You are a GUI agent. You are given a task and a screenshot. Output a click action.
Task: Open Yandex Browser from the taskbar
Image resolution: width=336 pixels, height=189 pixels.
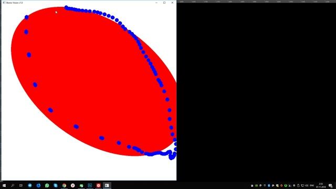[72, 185]
